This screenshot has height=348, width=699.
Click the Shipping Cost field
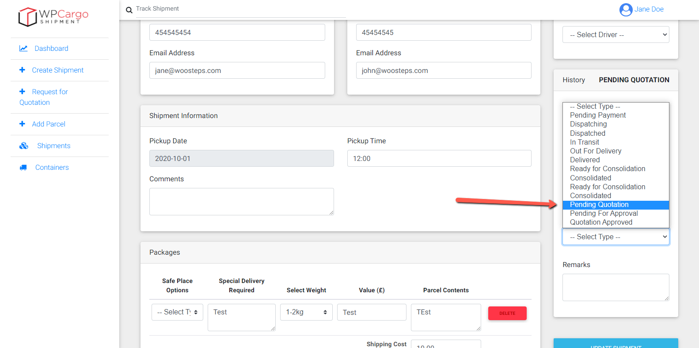446,344
